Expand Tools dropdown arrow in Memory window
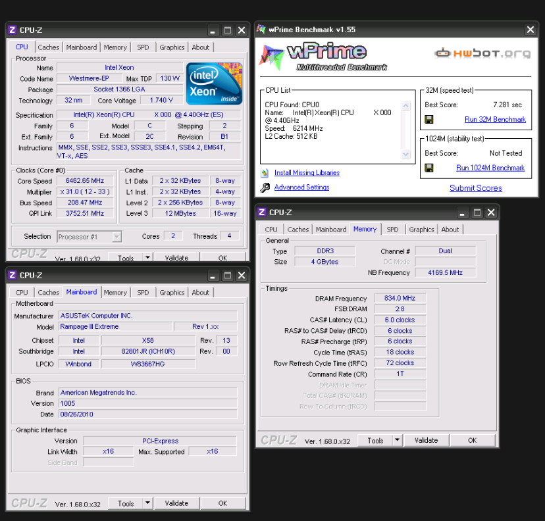Image resolution: width=545 pixels, height=521 pixels. [x=398, y=440]
